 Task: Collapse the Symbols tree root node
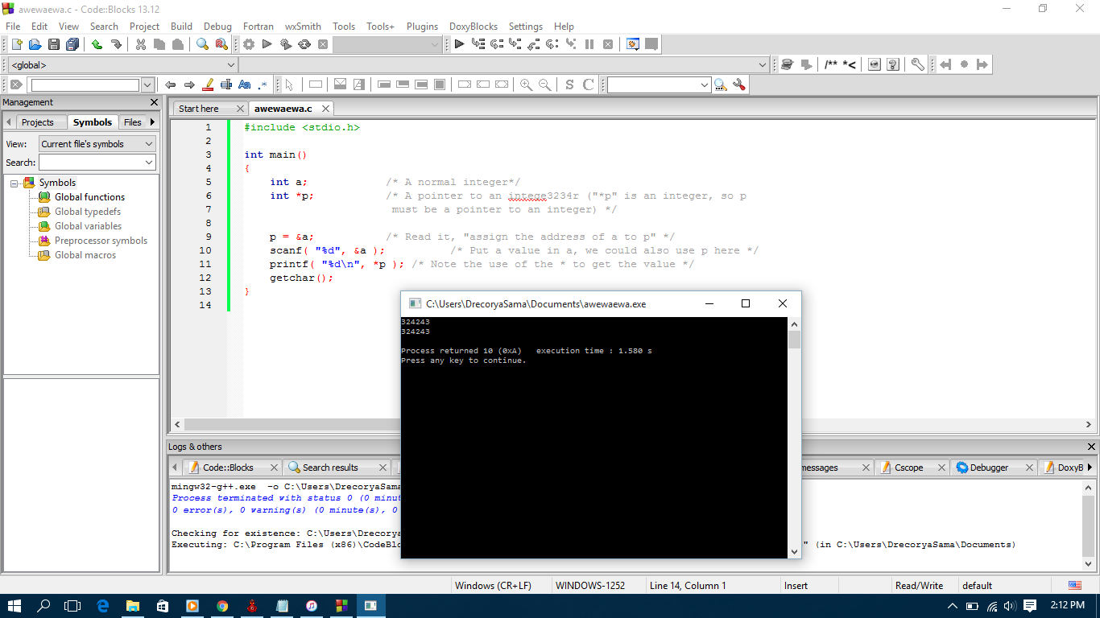14,183
